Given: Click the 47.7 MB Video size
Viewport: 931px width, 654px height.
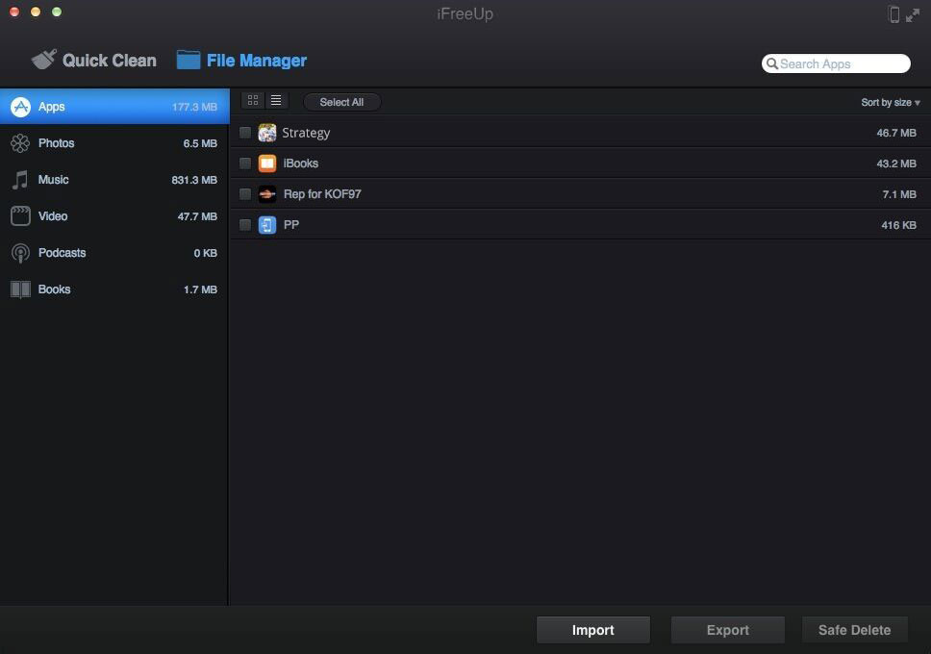Looking at the screenshot, I should point(197,216).
